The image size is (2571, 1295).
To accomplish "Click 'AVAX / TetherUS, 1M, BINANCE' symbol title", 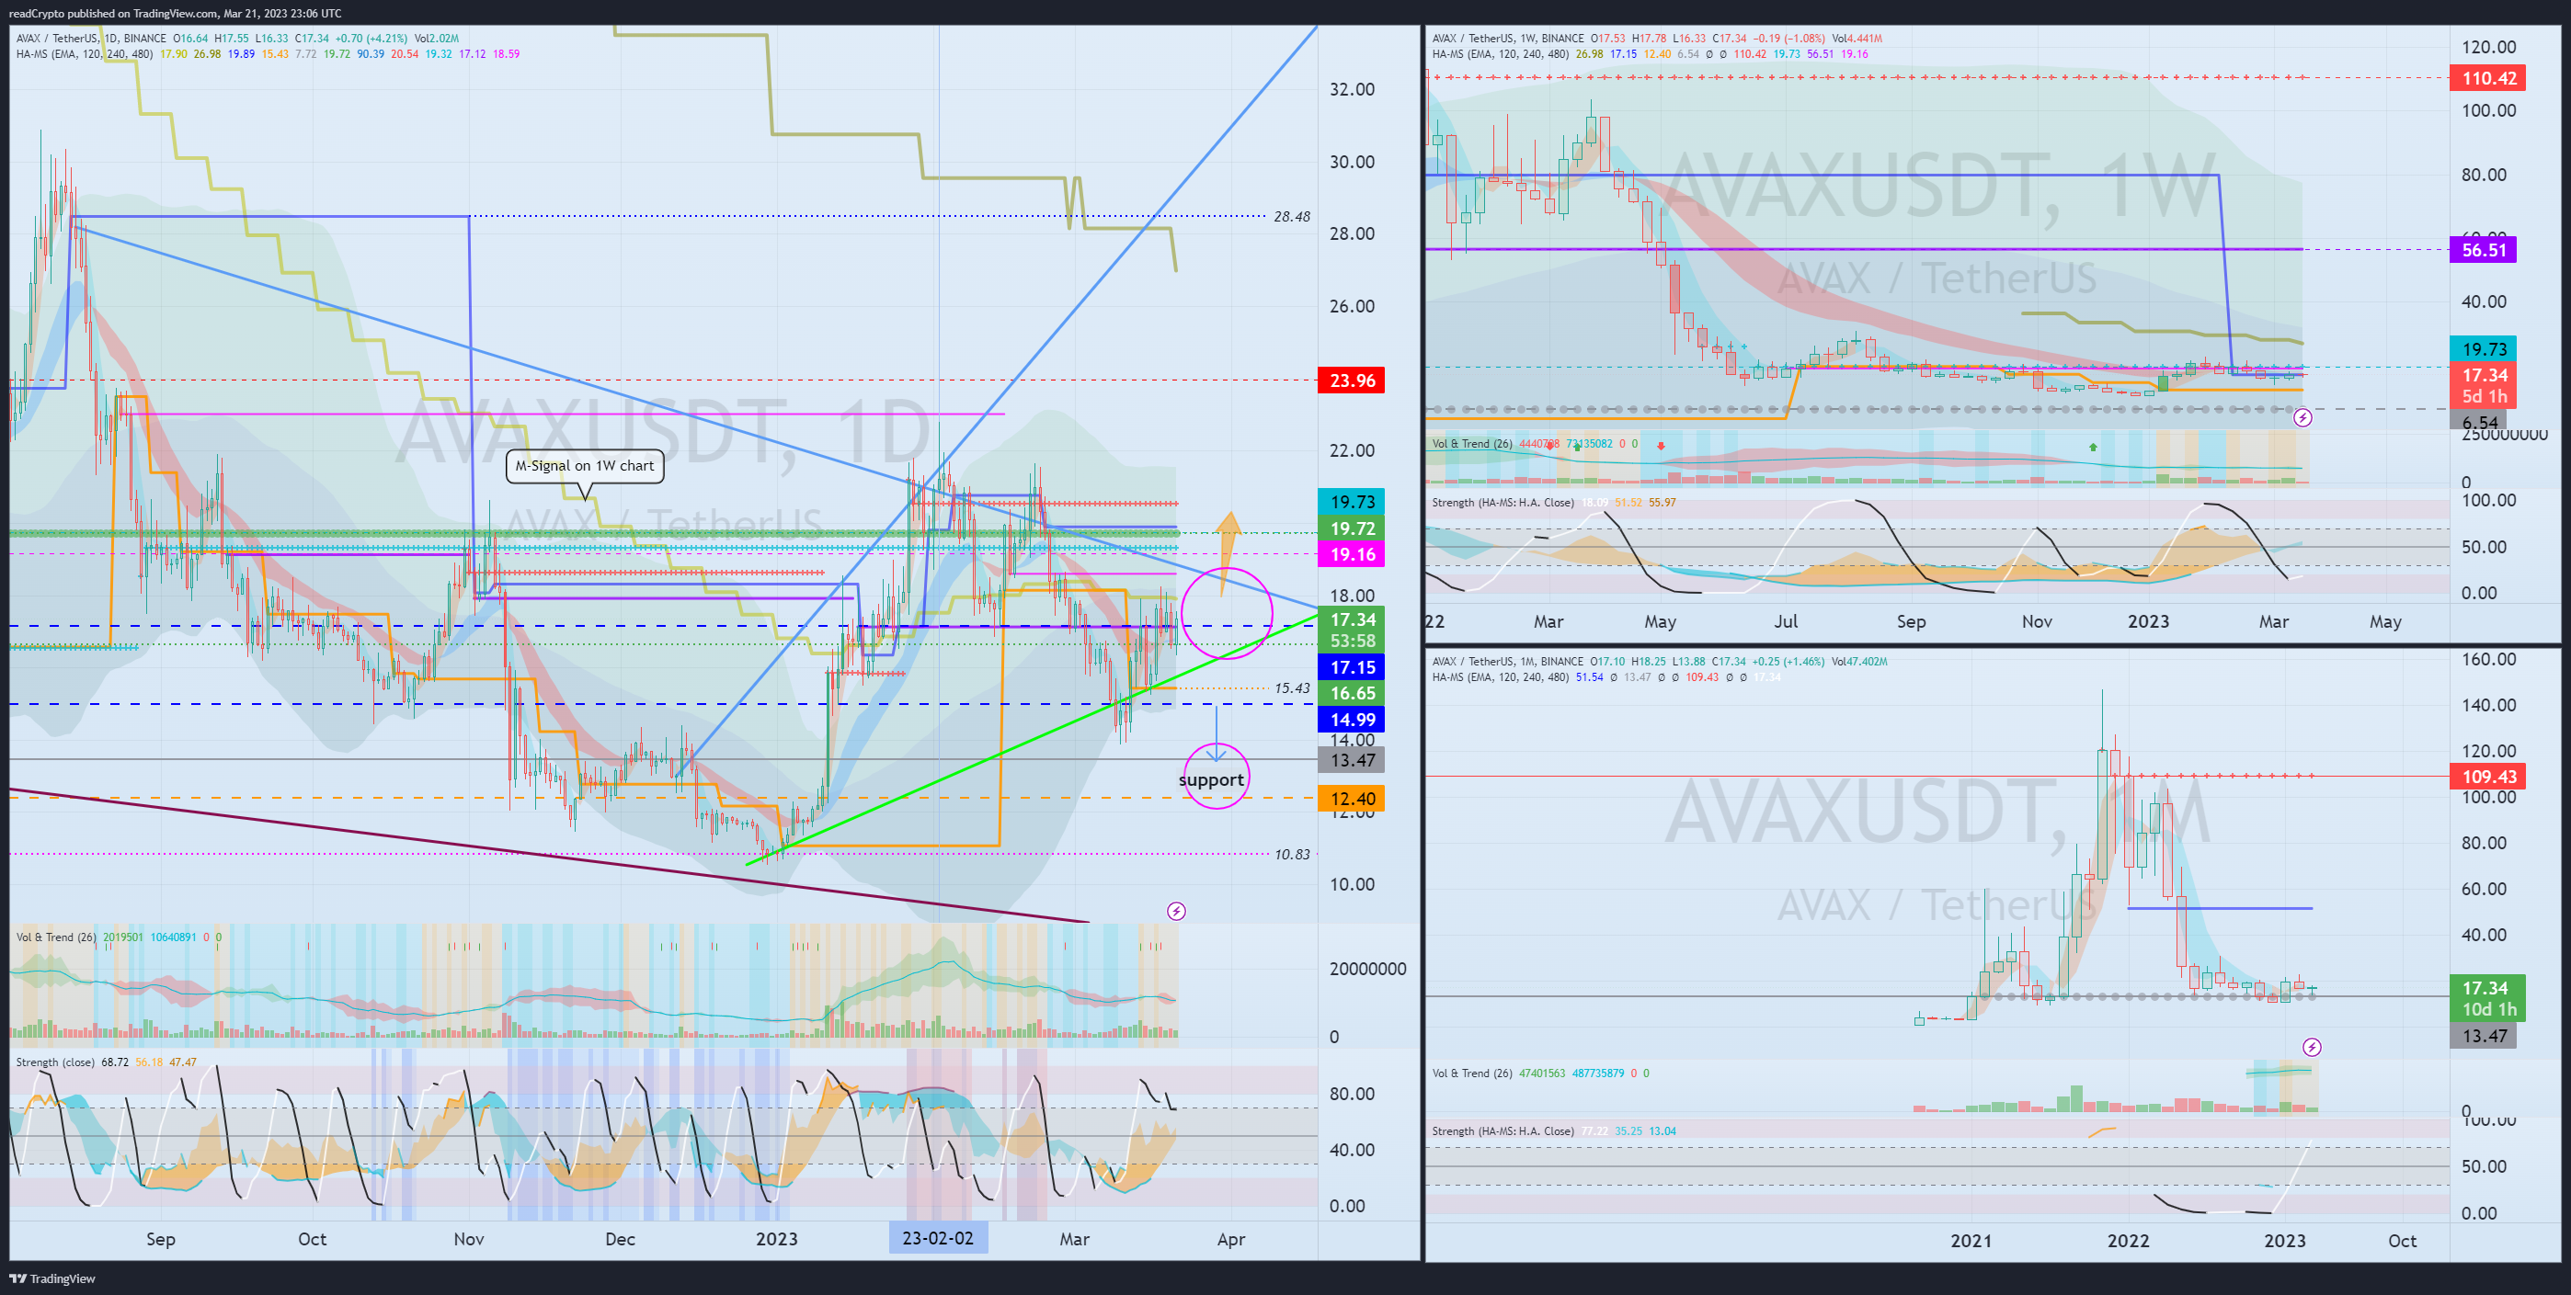I will point(1507,662).
